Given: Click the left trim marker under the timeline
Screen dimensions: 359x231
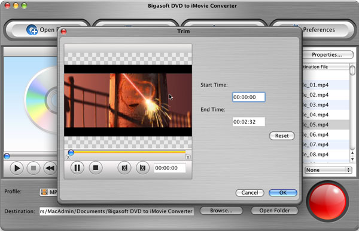Looking at the screenshot, I should [x=68, y=157].
